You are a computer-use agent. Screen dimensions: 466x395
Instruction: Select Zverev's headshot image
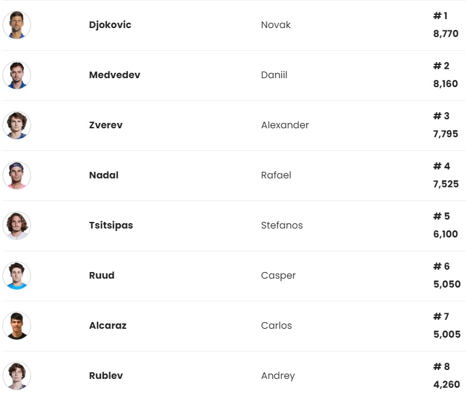[x=17, y=125]
